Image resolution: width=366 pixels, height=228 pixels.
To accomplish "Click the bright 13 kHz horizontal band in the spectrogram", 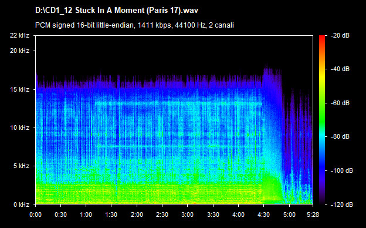I will (178, 103).
